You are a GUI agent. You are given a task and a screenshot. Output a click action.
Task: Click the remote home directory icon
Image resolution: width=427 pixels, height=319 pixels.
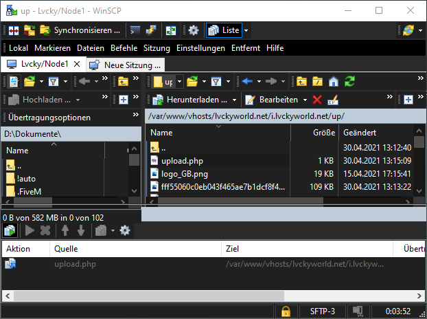tap(334, 82)
